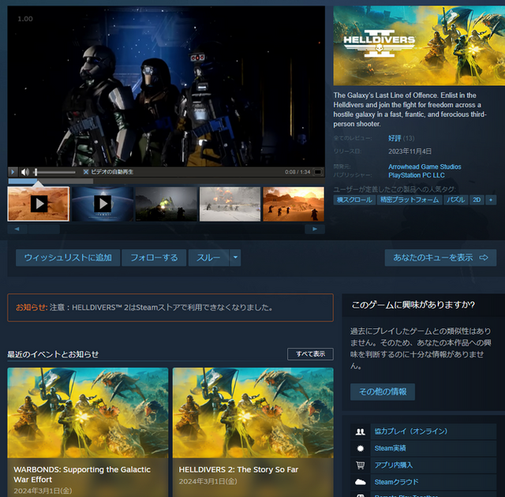Open the orange sunset screenshot thumbnail
The width and height of the screenshot is (505, 497).
point(294,204)
